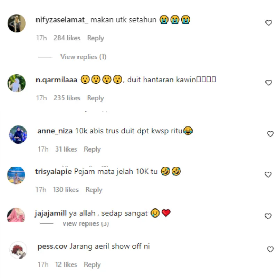This screenshot has width=278, height=278.
Task: Visit trisyalapie username link
Action: click(54, 172)
